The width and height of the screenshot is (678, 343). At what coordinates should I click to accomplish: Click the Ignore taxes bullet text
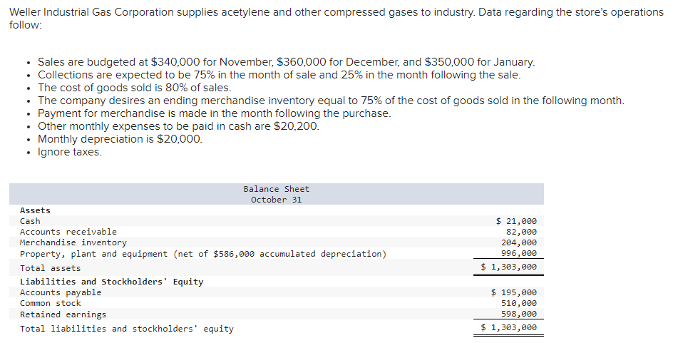69,152
